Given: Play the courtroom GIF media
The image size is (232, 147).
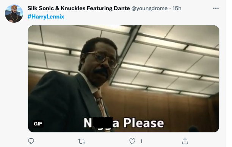Looking at the screenshot, I should click(x=124, y=79).
